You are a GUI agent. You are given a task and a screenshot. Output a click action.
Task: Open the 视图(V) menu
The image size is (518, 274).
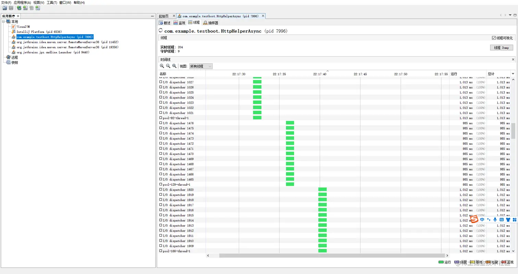[x=39, y=2]
